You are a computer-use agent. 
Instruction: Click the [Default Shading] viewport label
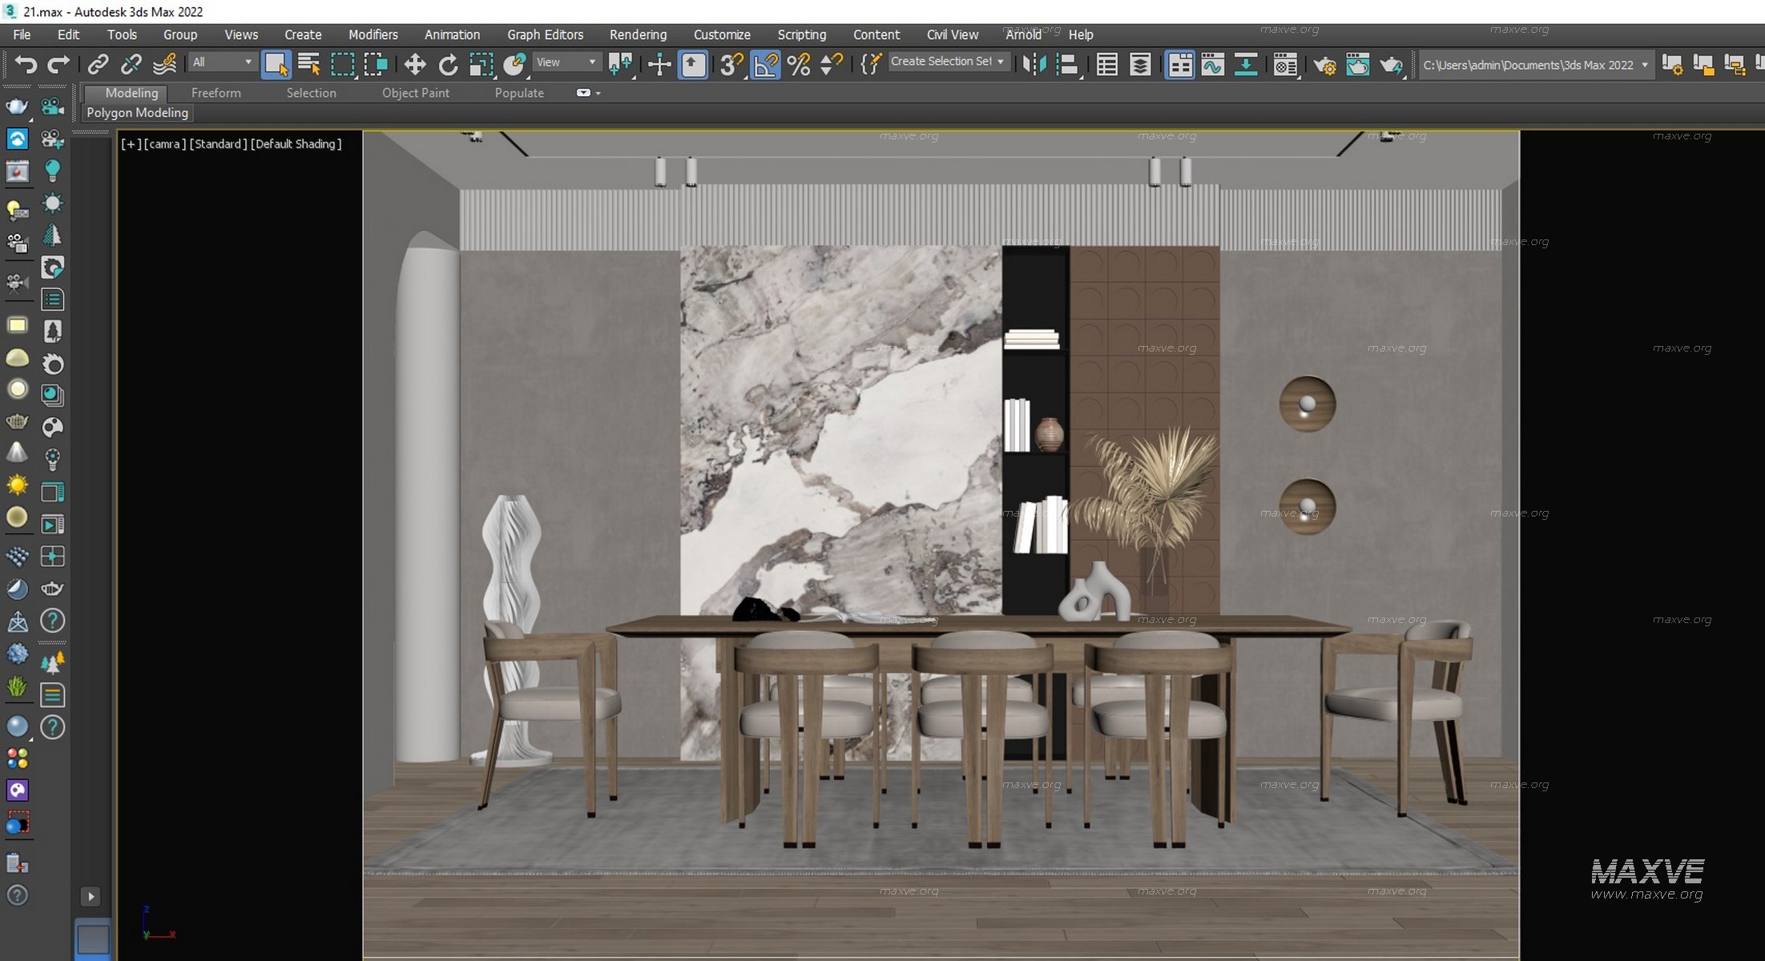coord(296,144)
